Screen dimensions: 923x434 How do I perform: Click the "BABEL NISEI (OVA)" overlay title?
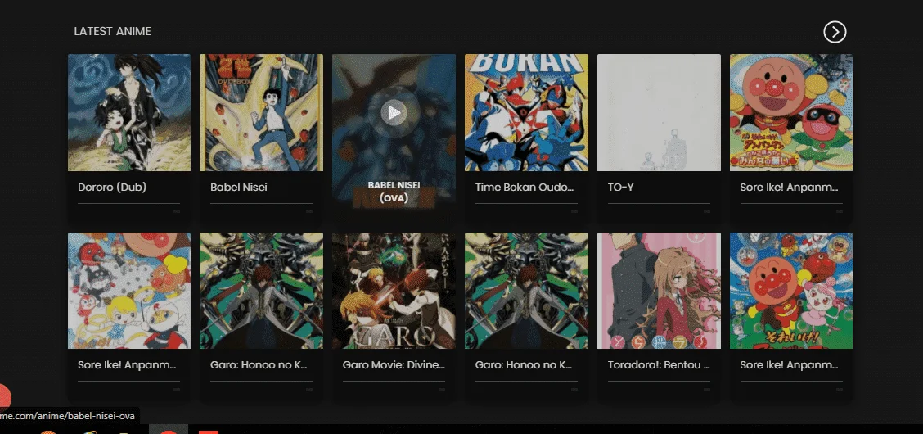394,192
